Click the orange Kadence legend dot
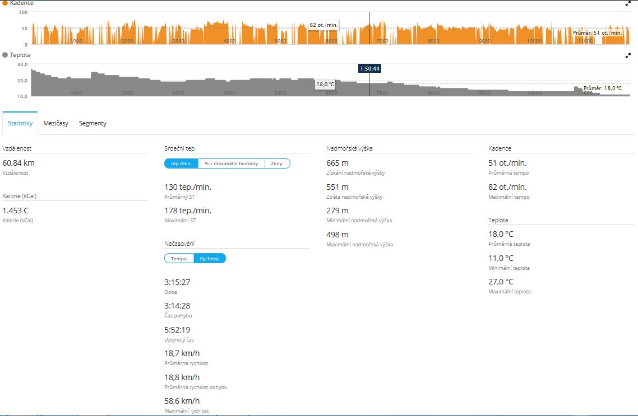The image size is (638, 416). [x=5, y=3]
